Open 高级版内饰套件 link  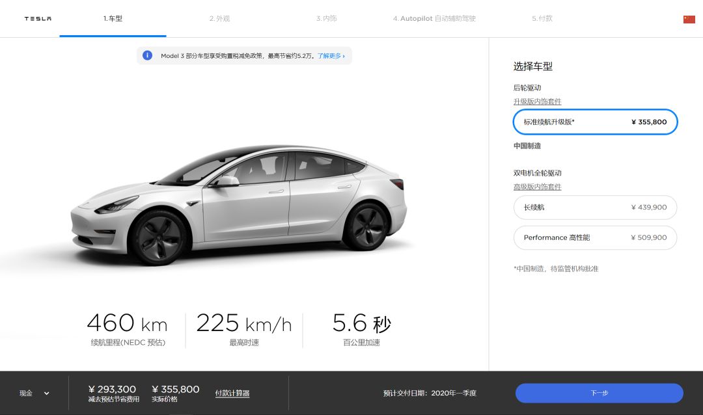[537, 187]
